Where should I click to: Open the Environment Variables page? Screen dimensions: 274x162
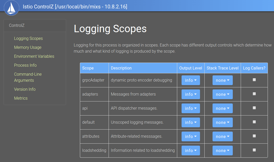coord(34,56)
